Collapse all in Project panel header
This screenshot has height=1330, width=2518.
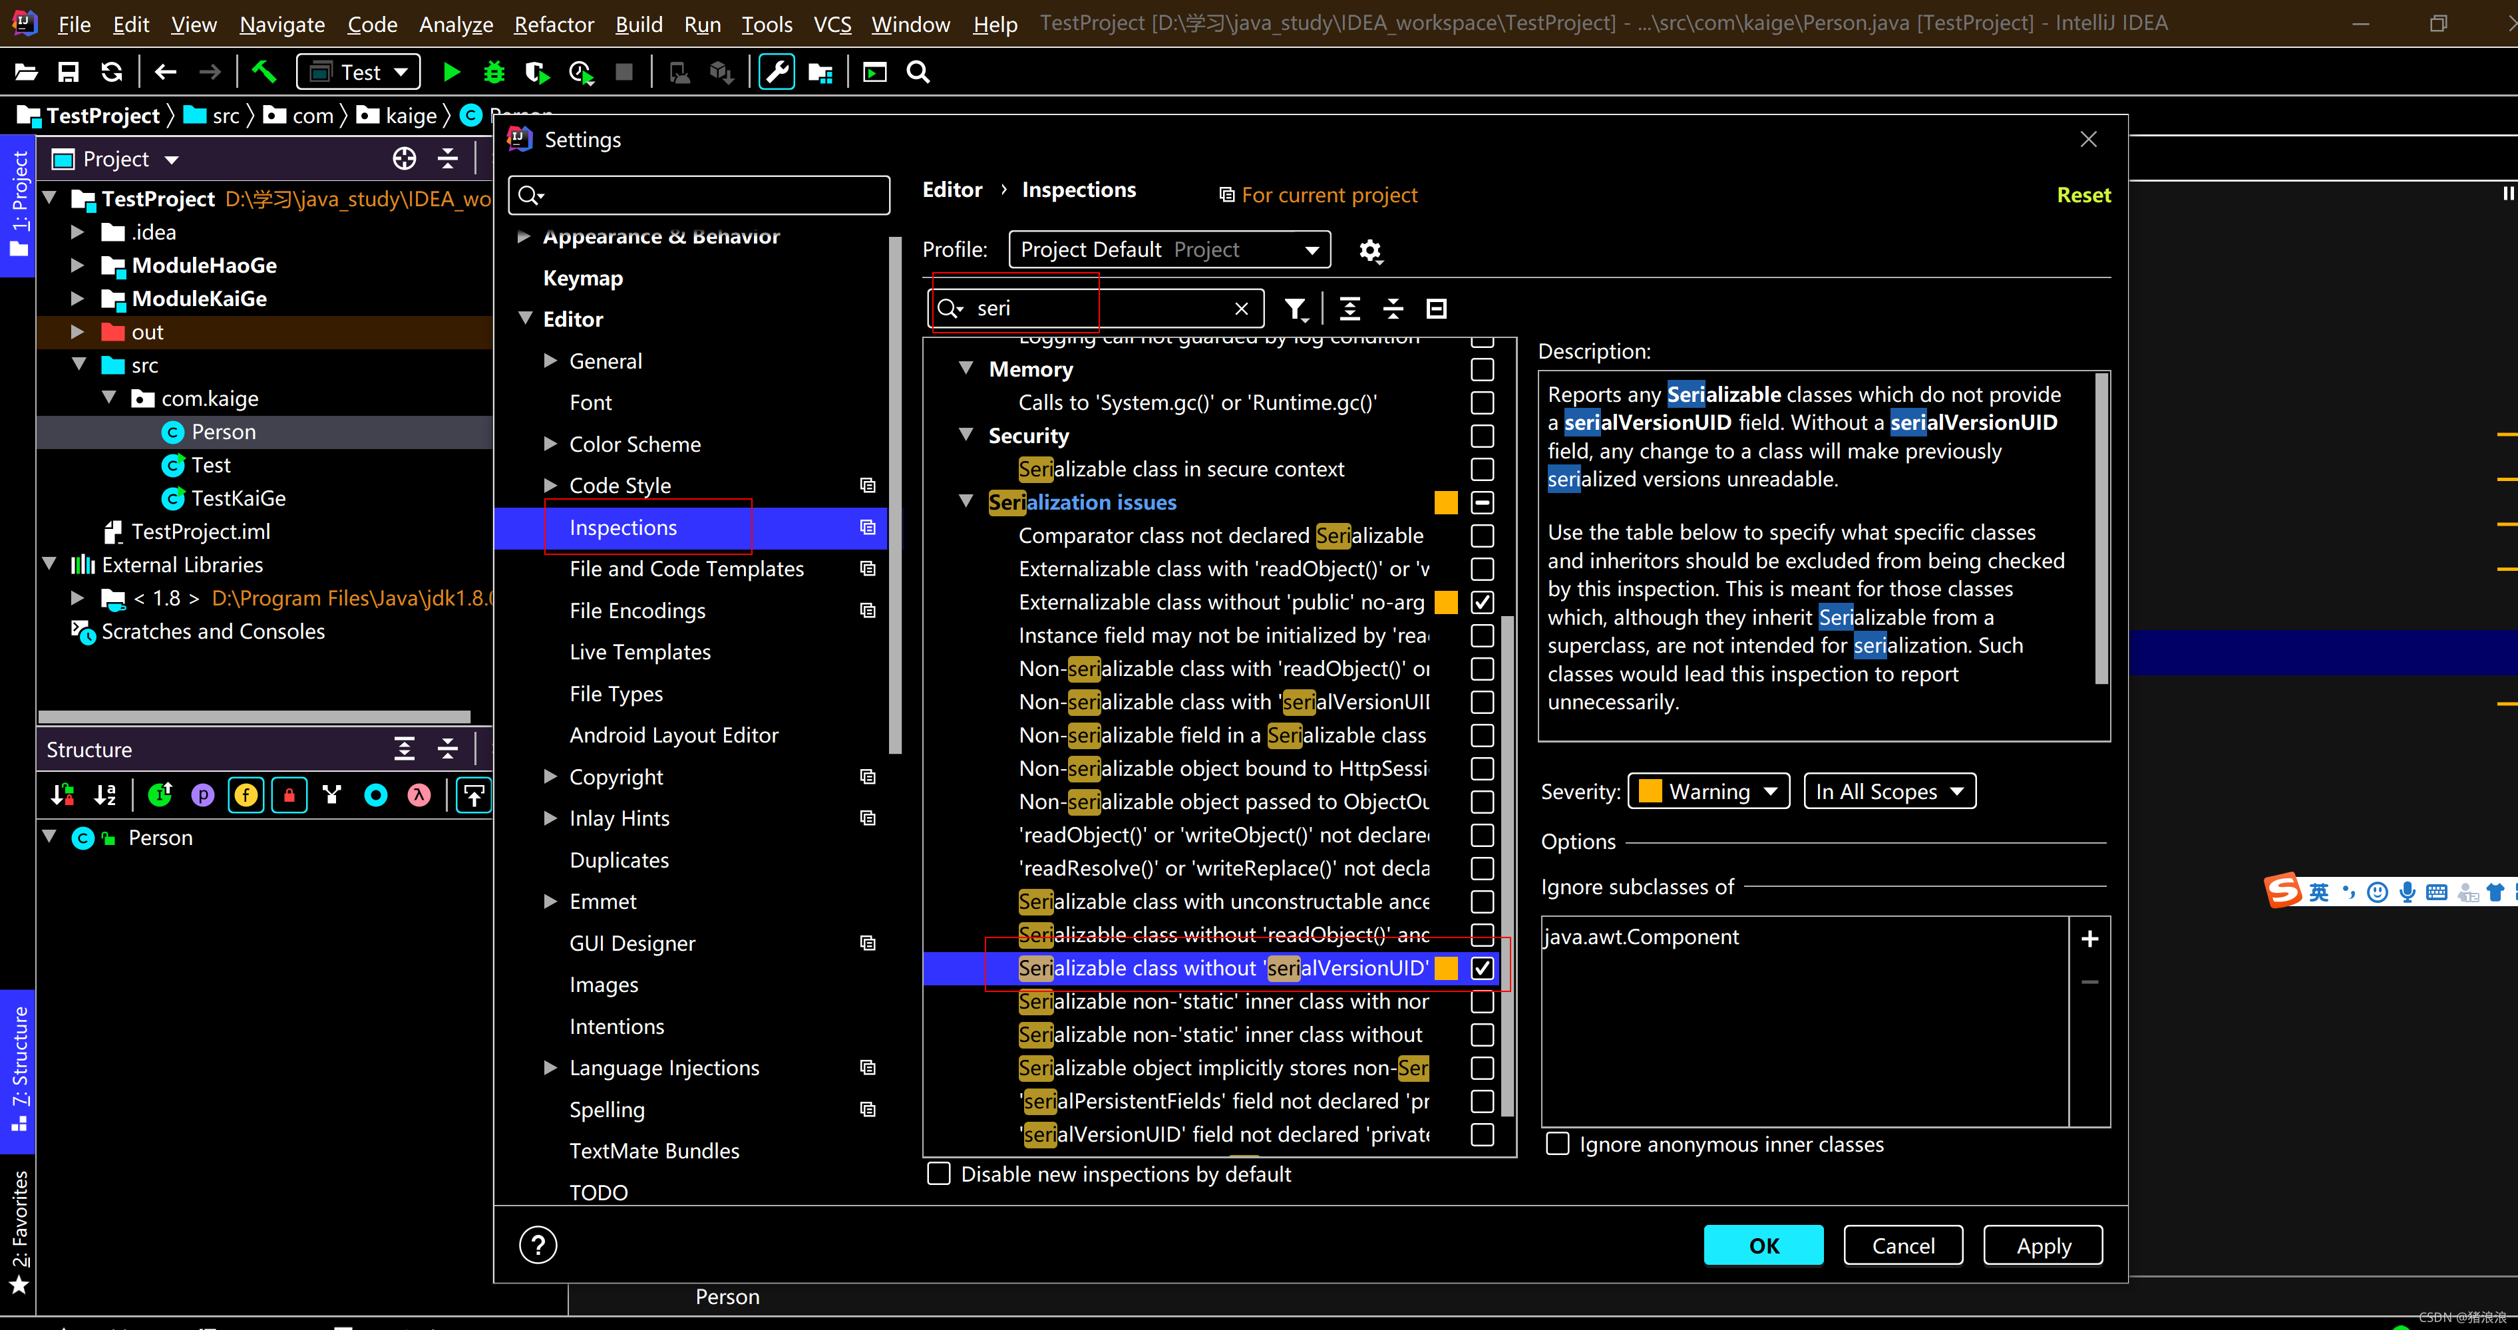click(448, 158)
